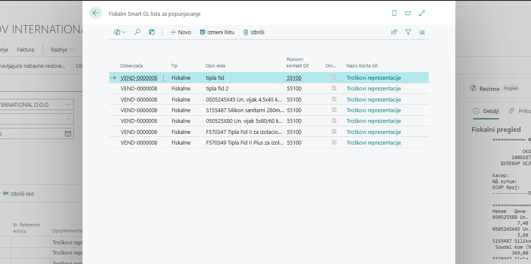Open page in new window icon
Viewport: 531px width, 264px height.
click(408, 13)
